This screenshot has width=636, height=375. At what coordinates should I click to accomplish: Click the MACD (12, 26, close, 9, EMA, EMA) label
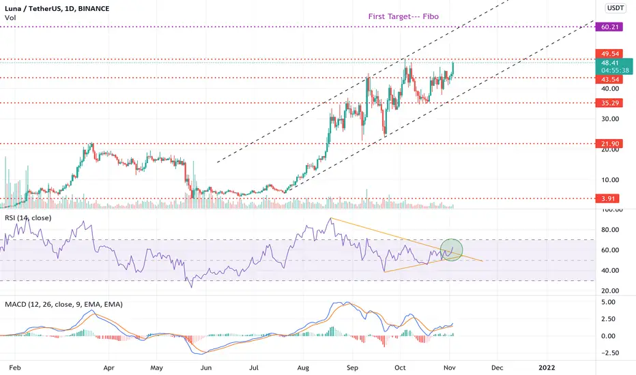tap(63, 304)
